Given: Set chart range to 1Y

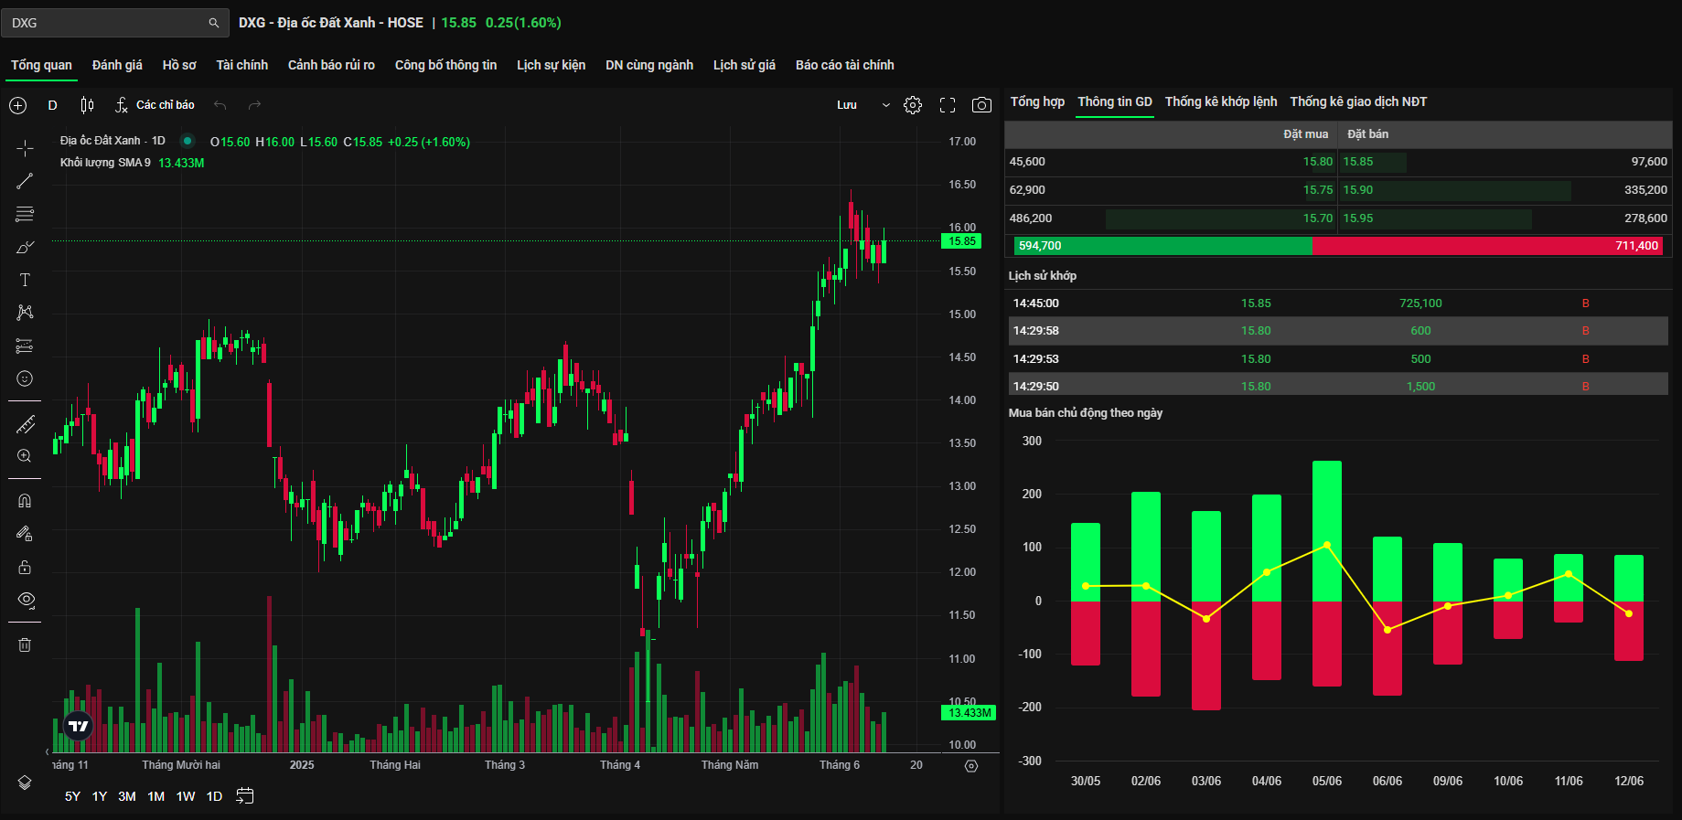Looking at the screenshot, I should click(x=100, y=796).
